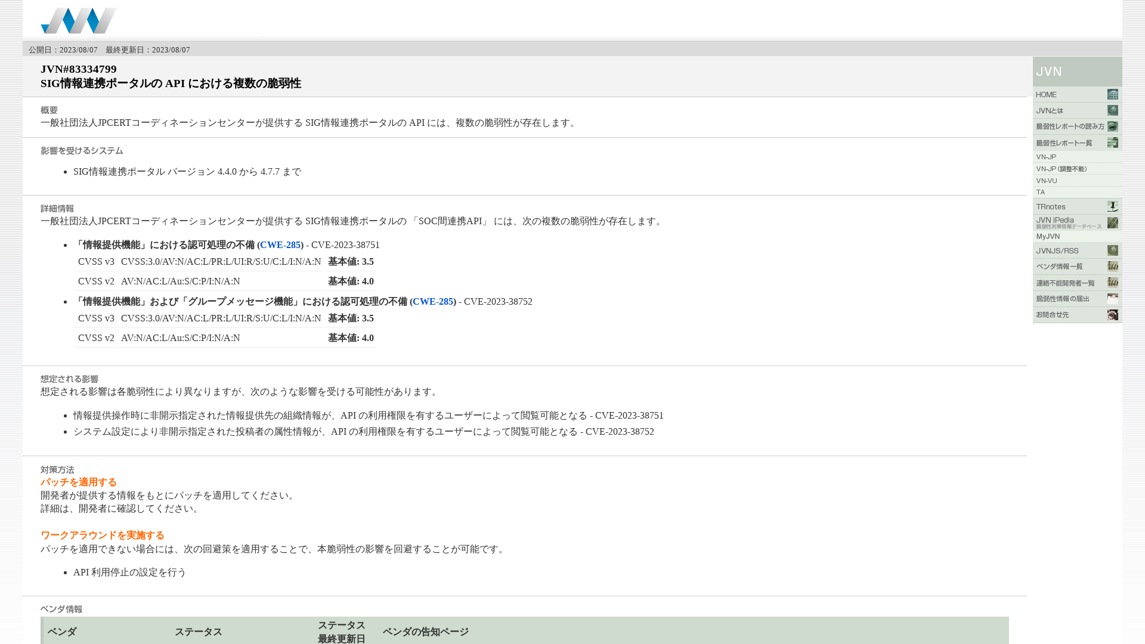1145x644 pixels.
Task: Click the ステータス table column header
Action: point(199,632)
